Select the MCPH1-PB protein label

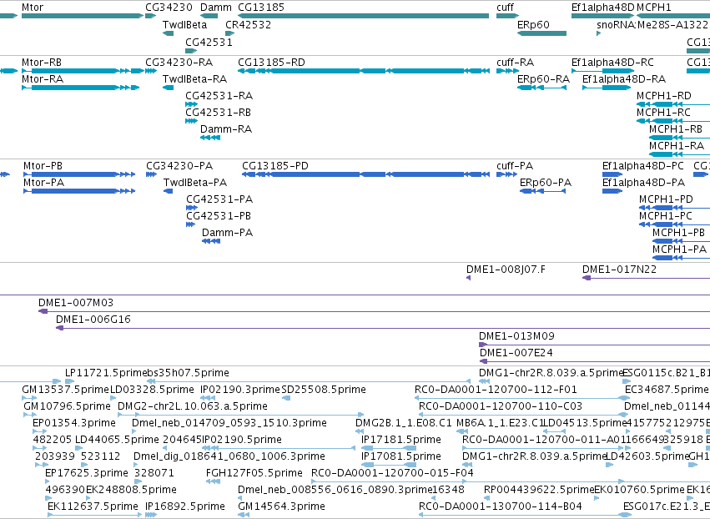coord(679,233)
